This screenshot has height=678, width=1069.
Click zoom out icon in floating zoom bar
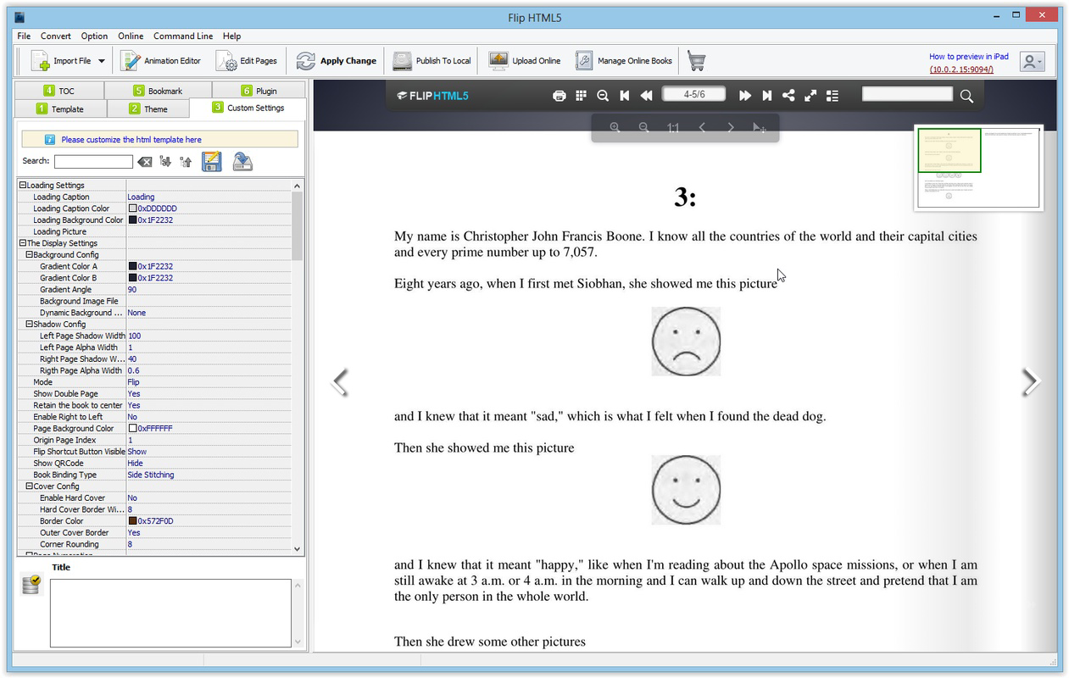click(644, 128)
